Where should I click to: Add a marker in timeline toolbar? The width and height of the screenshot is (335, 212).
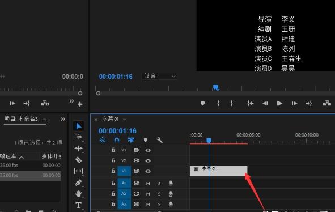(145, 140)
